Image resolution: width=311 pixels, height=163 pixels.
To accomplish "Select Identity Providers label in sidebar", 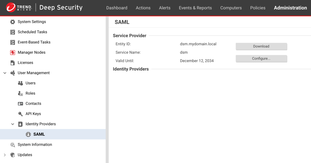I will [41, 124].
